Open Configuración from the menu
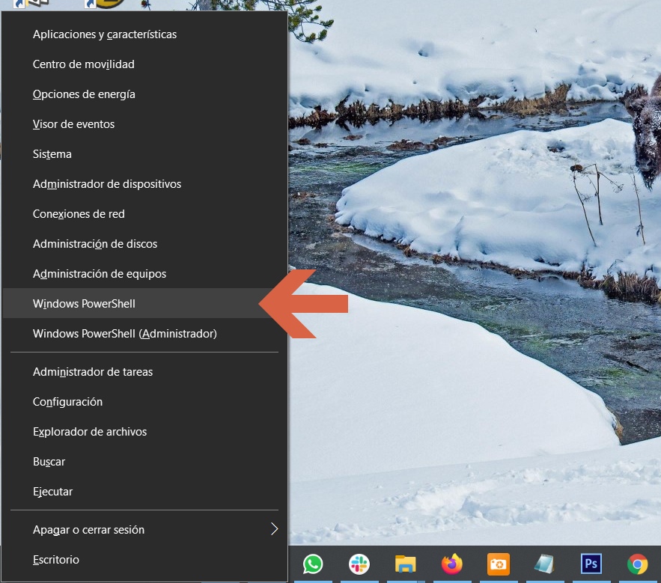The width and height of the screenshot is (661, 583). point(144,402)
